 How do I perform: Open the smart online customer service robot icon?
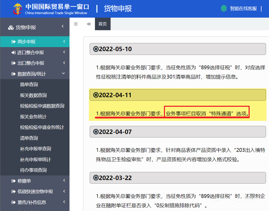pyautogui.click(x=224, y=9)
